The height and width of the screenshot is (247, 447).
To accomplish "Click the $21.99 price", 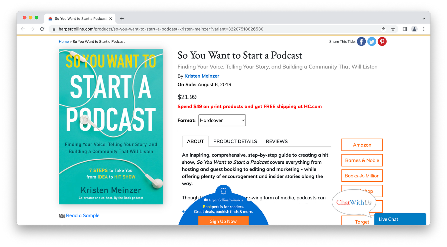I will pyautogui.click(x=187, y=97).
